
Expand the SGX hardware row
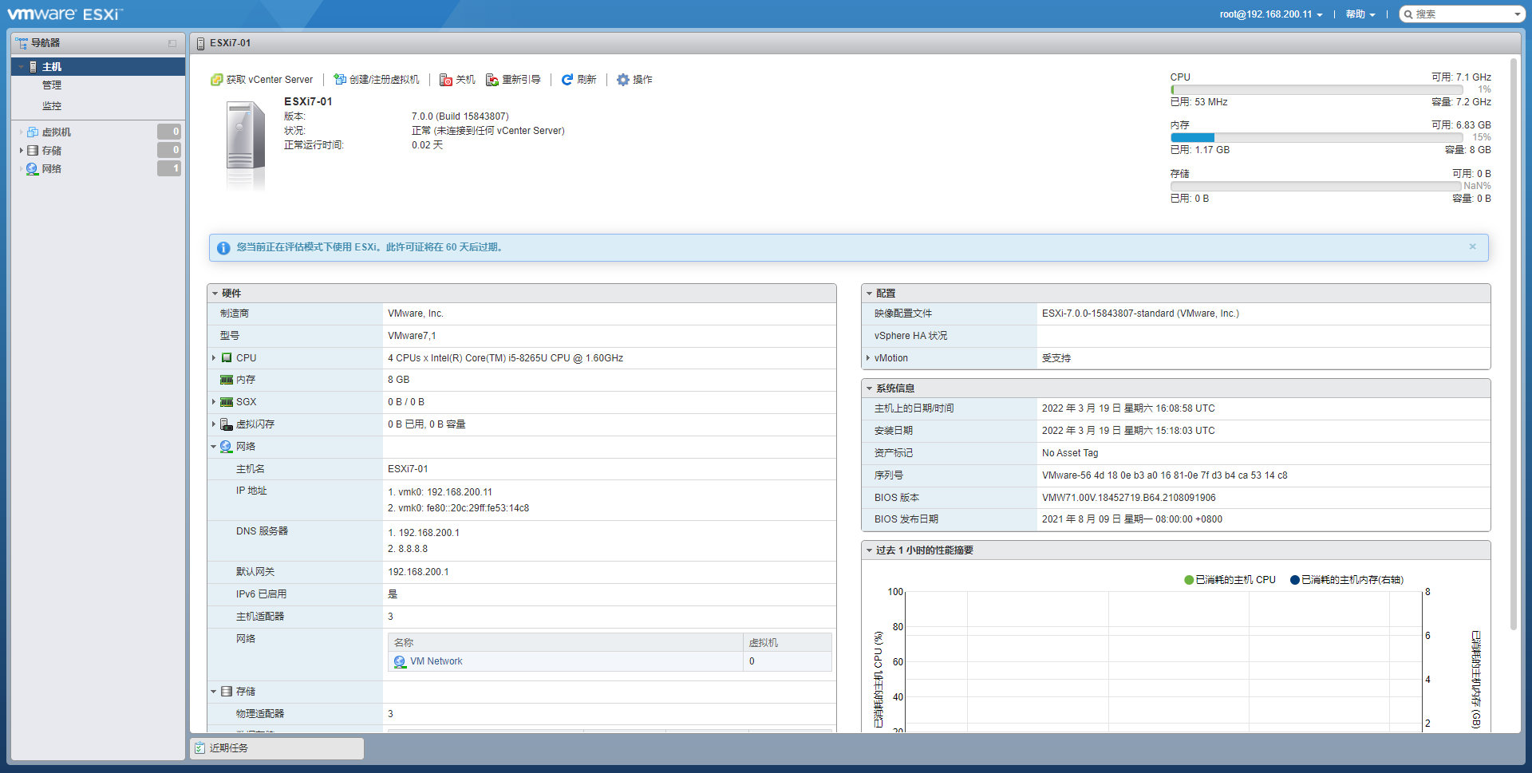click(x=214, y=402)
